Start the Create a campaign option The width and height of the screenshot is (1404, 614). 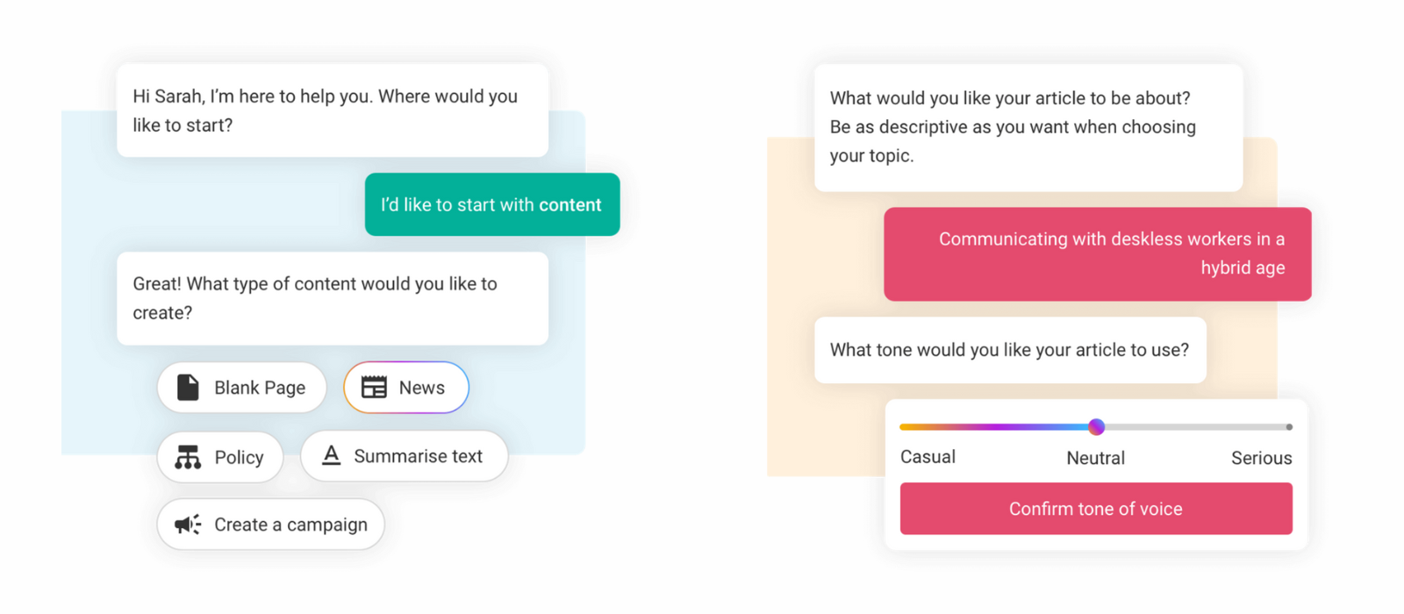[271, 525]
